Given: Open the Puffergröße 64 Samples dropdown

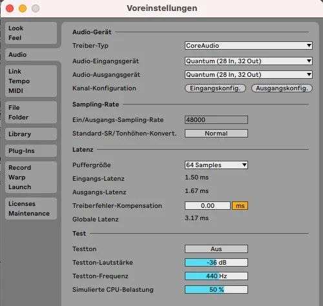Looking at the screenshot, I should [216, 165].
